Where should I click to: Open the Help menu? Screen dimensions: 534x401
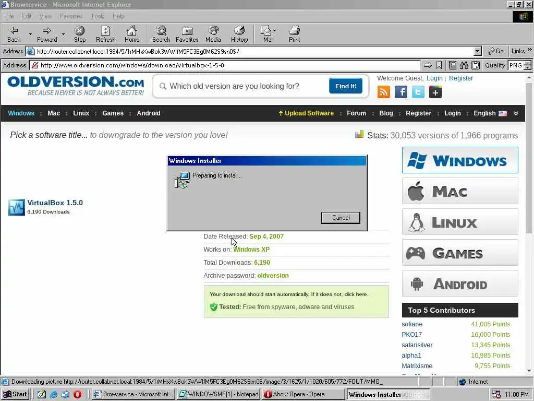[118, 16]
